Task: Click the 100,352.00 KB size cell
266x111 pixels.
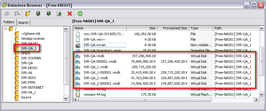Action: pyautogui.click(x=145, y=34)
